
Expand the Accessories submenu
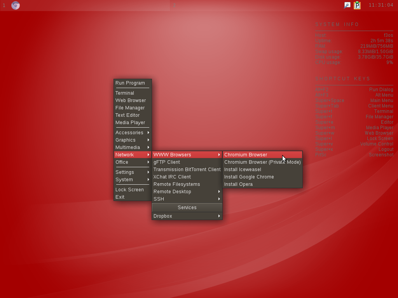[133, 133]
